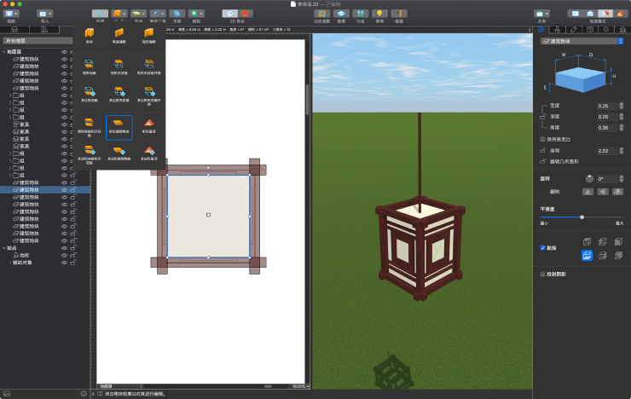The height and width of the screenshot is (399, 631).
Task: Choose 2D-only layout in view mode
Action: click(x=576, y=14)
